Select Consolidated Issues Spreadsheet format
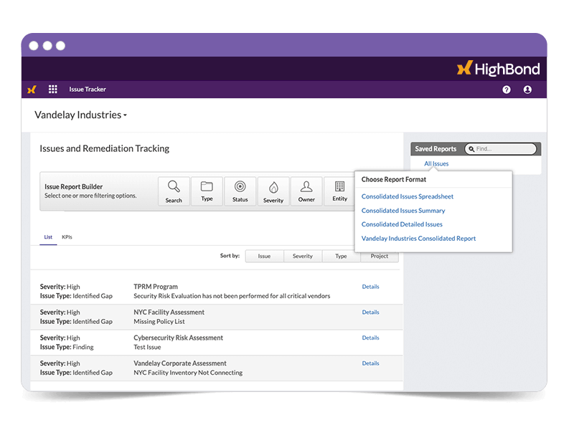 [408, 196]
